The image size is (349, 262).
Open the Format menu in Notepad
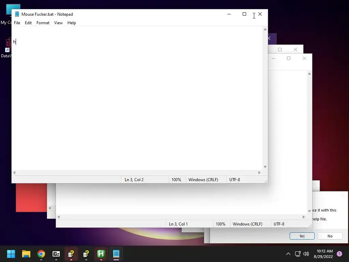pos(43,23)
